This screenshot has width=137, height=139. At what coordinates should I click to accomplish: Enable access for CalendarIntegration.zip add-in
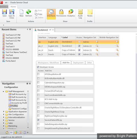38,83
